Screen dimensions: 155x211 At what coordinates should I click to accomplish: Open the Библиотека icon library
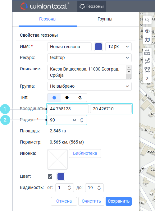tap(85, 154)
